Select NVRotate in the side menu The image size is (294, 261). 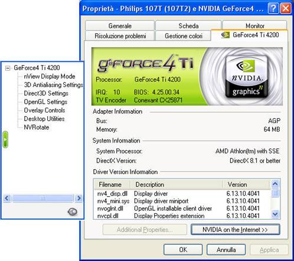point(37,127)
